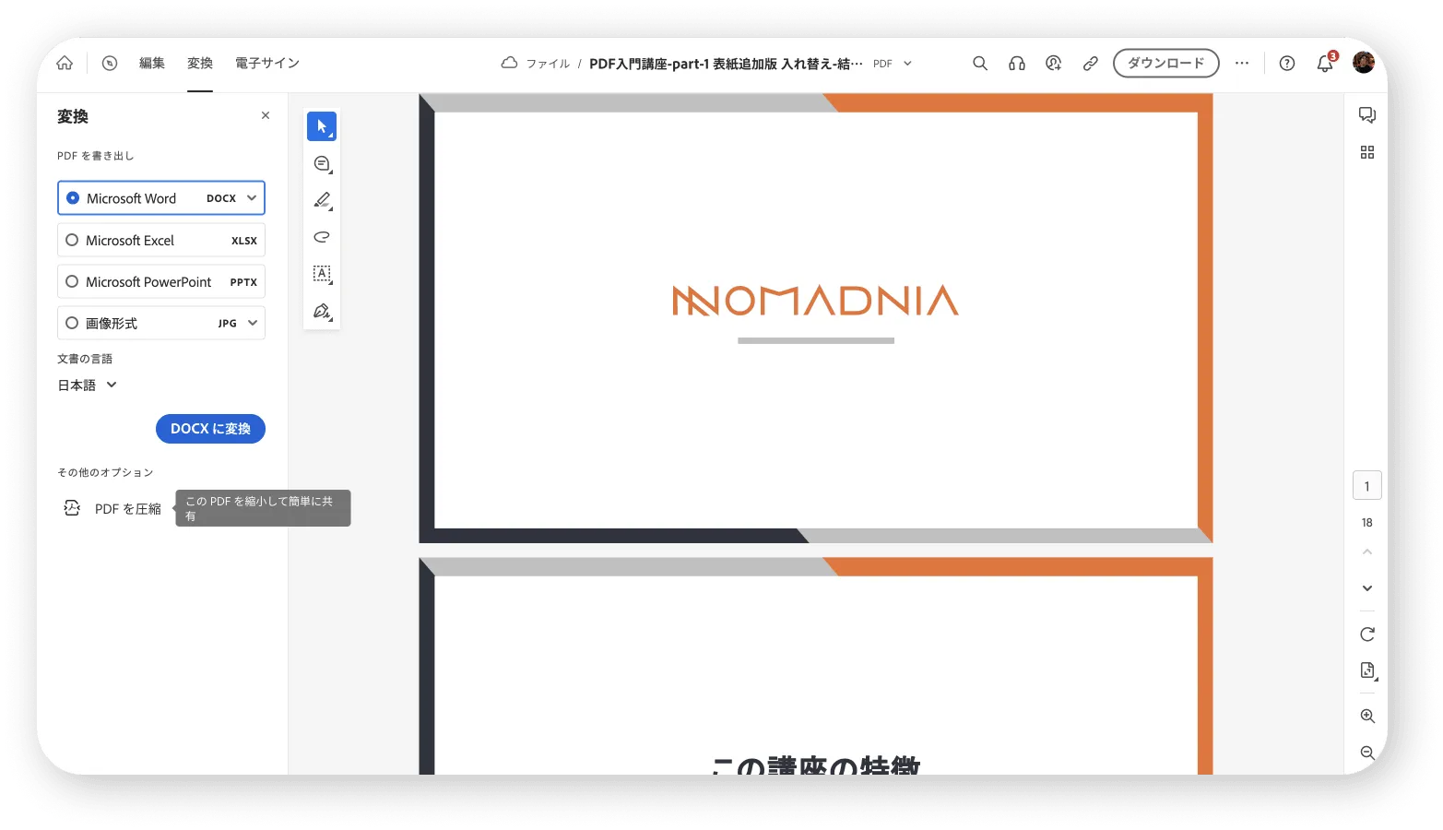
Task: Click the ダウンロード button
Action: (x=1166, y=64)
